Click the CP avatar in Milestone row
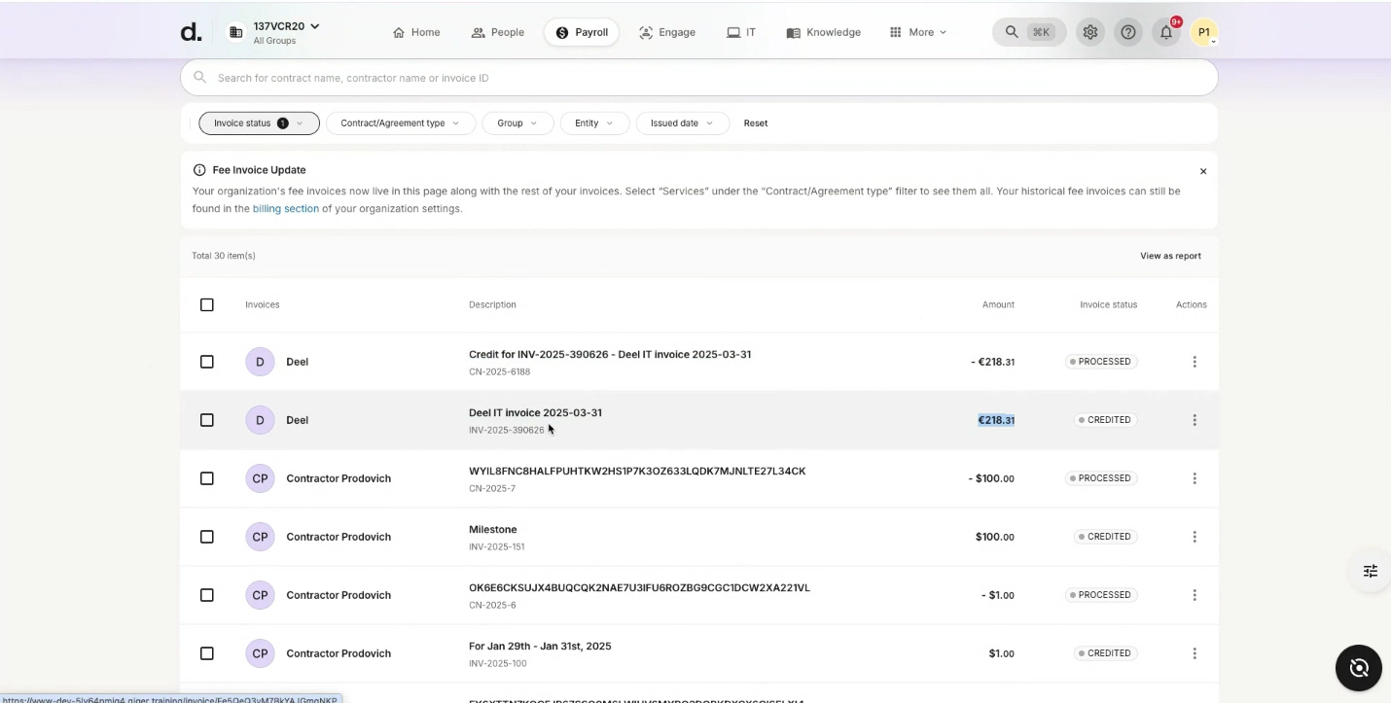The image size is (1391, 703). point(260,537)
